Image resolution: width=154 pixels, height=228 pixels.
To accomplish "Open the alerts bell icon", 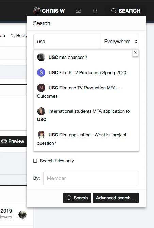I will 95,11.
